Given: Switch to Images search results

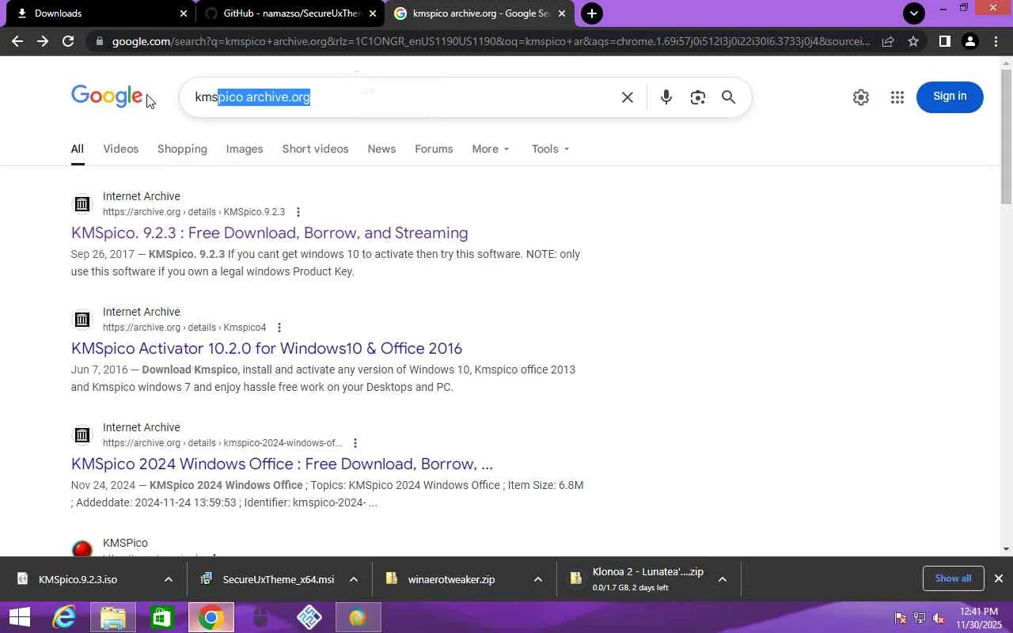Looking at the screenshot, I should (245, 149).
